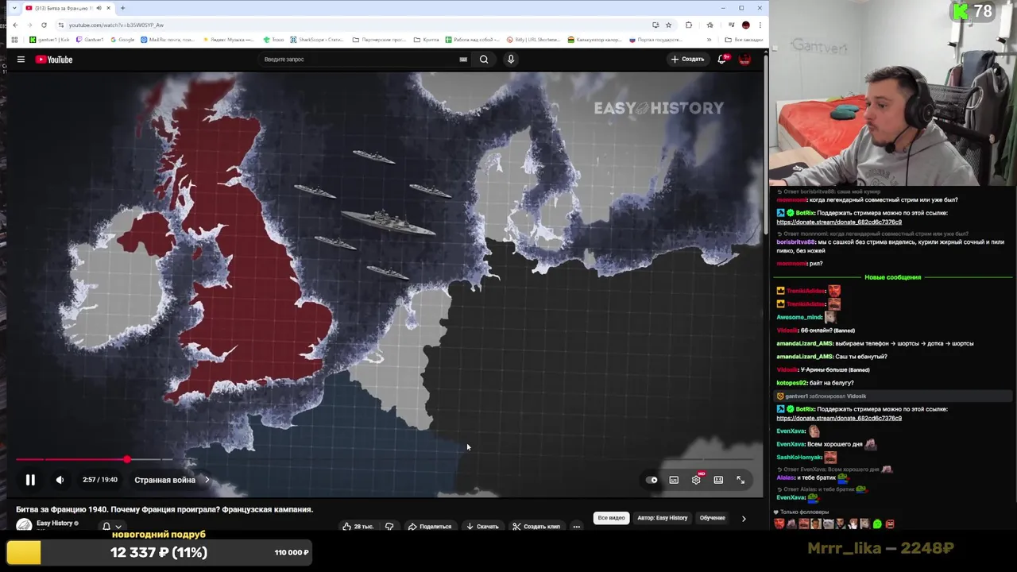Open the SharkScope bookmark
The height and width of the screenshot is (572, 1017).
tap(316, 40)
